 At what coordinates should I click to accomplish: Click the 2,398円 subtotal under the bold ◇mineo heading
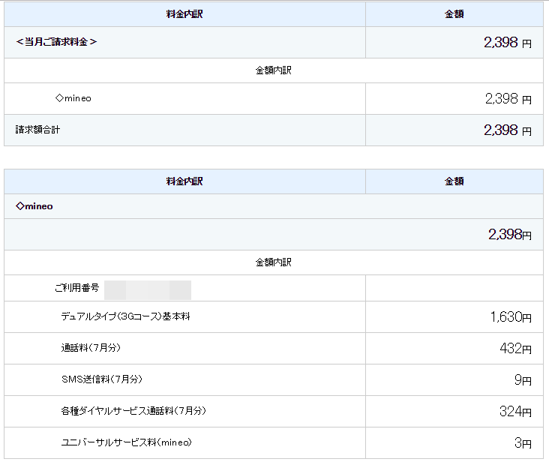click(510, 235)
